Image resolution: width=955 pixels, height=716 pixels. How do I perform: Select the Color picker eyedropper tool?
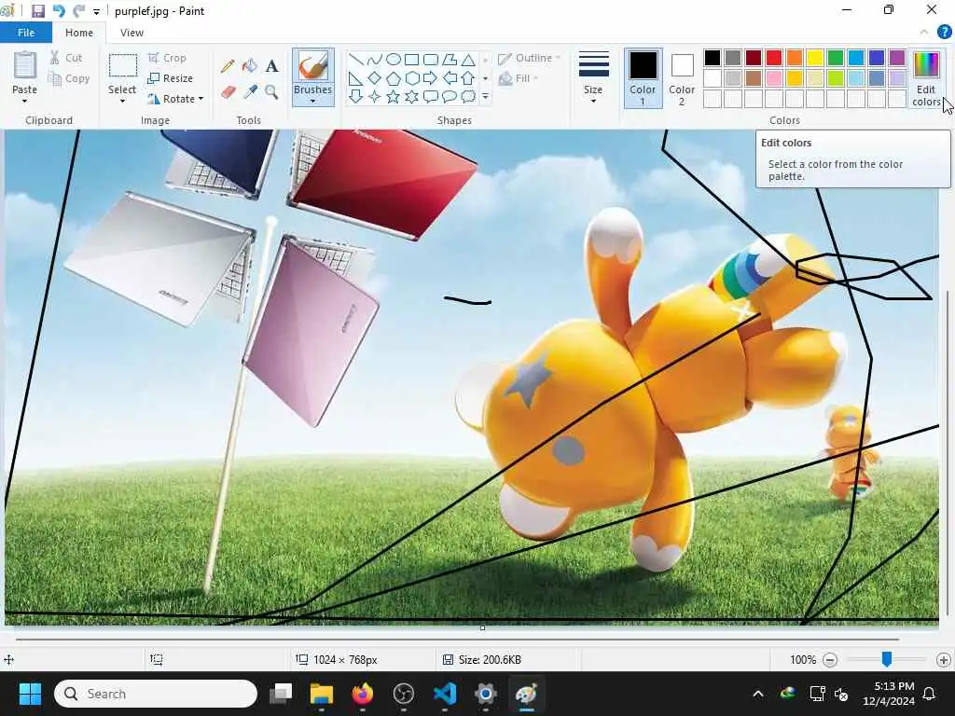(250, 92)
